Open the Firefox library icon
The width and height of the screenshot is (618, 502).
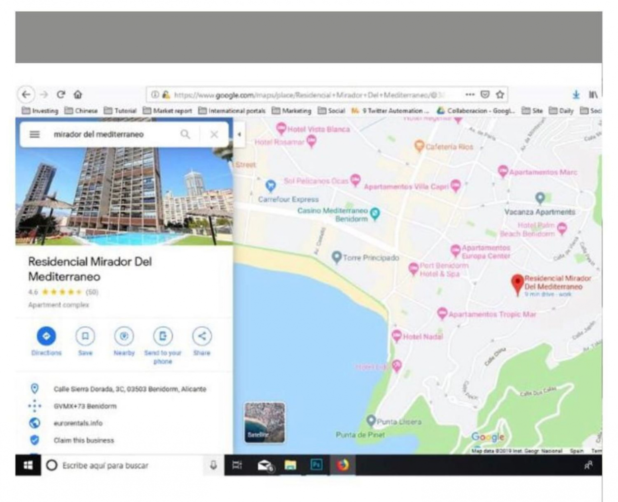[x=593, y=95]
